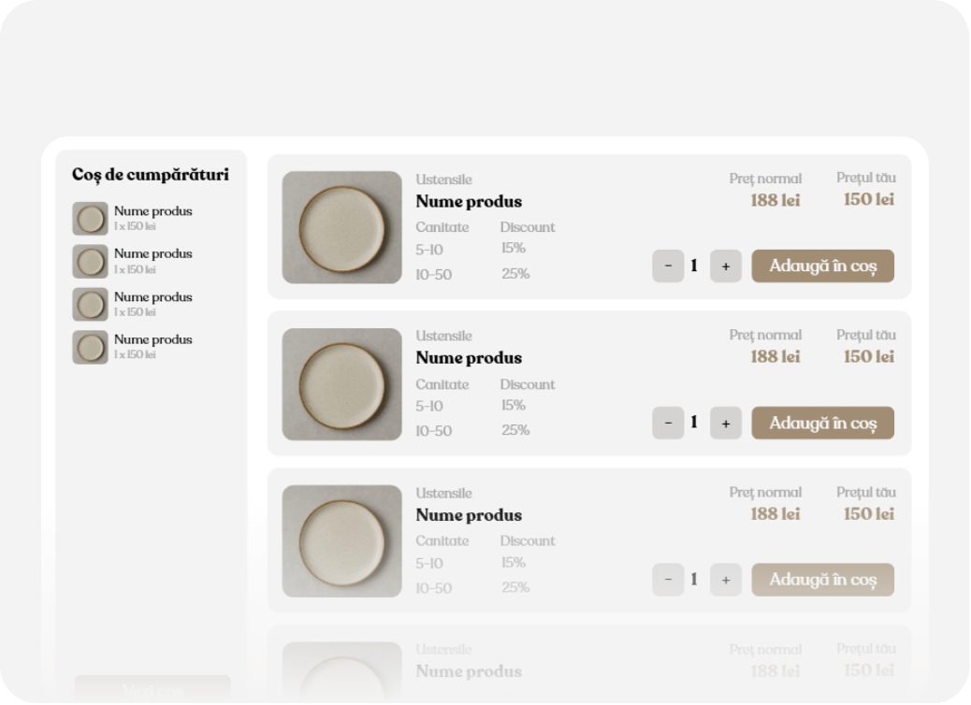The width and height of the screenshot is (971, 705).
Task: Click the Coș de cumpărături heading
Action: coord(151,175)
